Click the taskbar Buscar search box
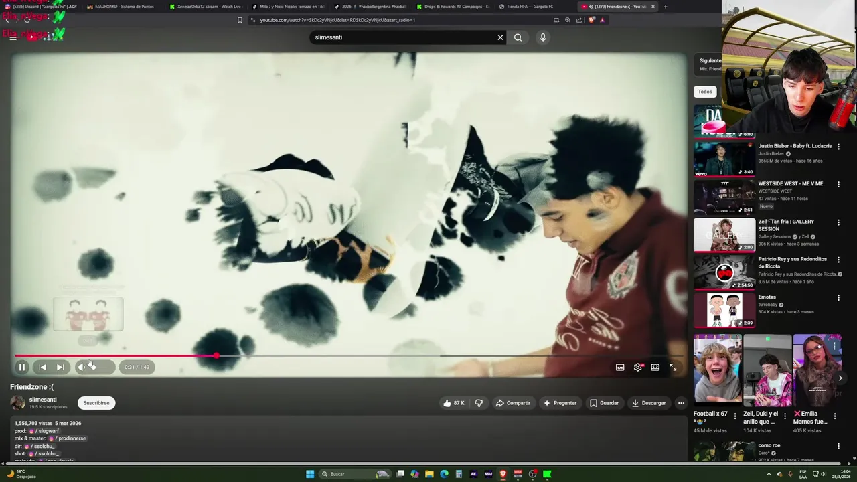This screenshot has height=482, width=857. coord(355,474)
